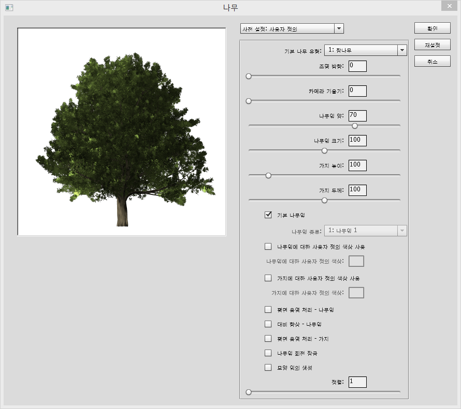The width and height of the screenshot is (461, 409).
Task: Click the custom leaf color swatch
Action: [356, 261]
